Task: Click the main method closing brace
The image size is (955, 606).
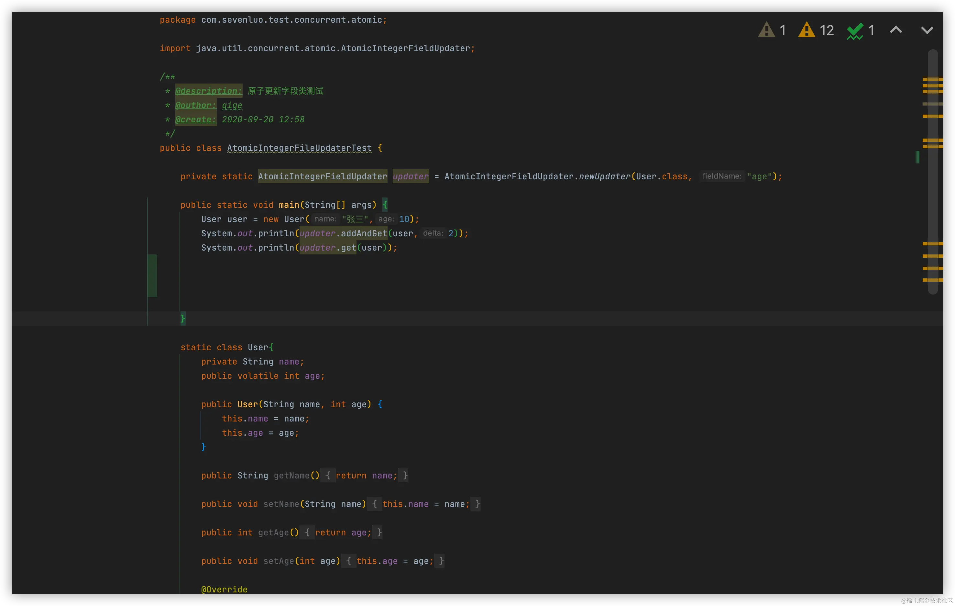Action: [183, 318]
